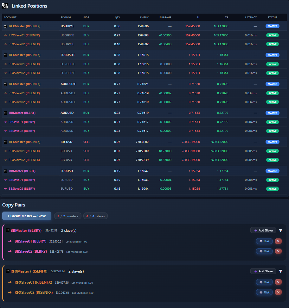Remove RFXSlave02 with its red X button

pyautogui.click(x=278, y=292)
